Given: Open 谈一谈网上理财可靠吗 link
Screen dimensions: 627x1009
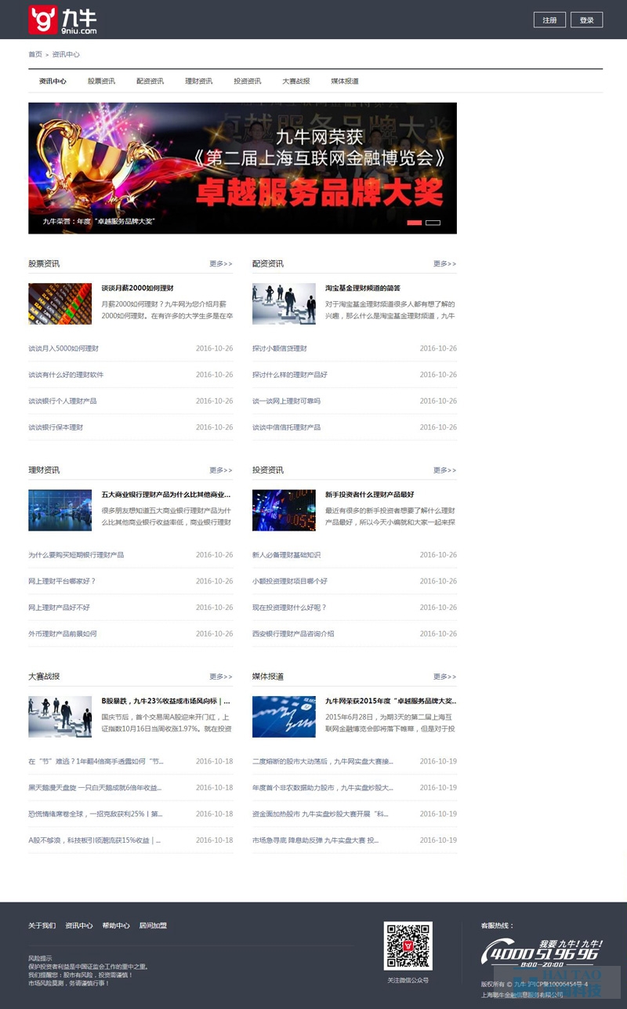Looking at the screenshot, I should (x=287, y=401).
